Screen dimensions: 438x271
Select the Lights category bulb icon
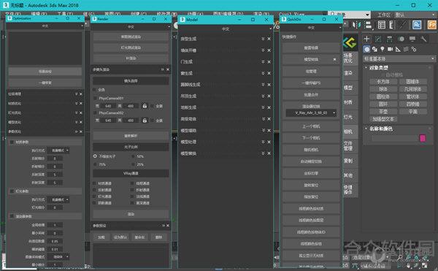pyautogui.click(x=383, y=50)
